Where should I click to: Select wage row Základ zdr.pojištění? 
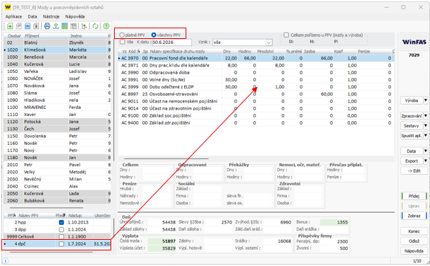pos(256,122)
